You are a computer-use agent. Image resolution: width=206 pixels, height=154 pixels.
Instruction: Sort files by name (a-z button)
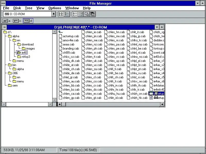(75, 14)
